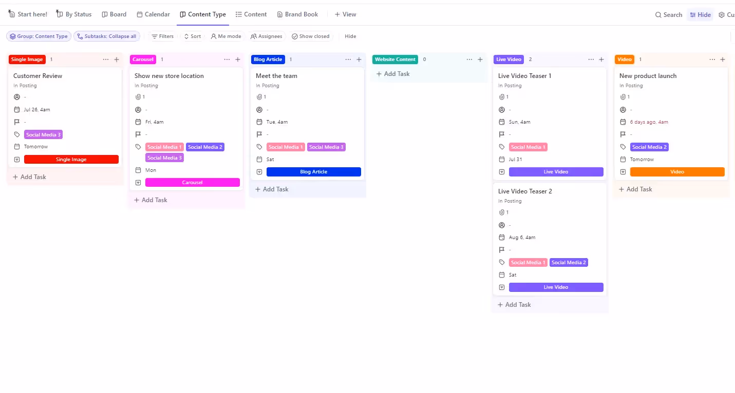Open the Filters panel
The height and width of the screenshot is (393, 735).
click(163, 36)
